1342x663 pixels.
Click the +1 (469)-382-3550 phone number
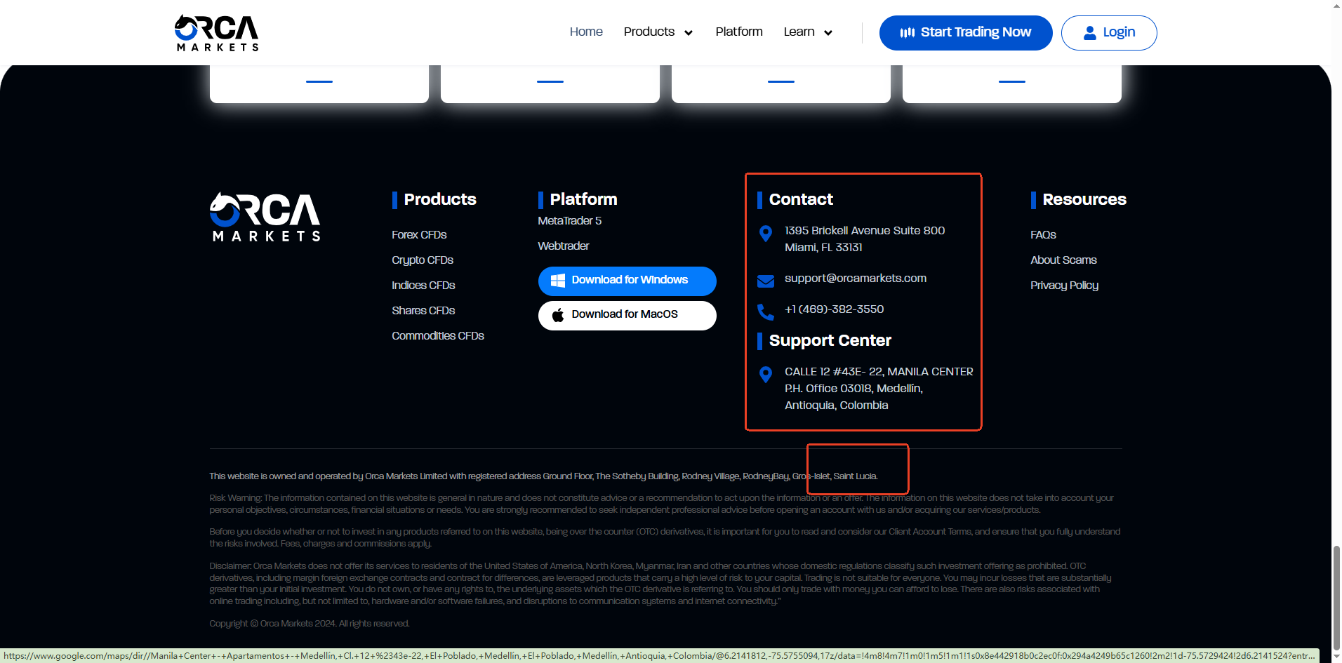834,309
